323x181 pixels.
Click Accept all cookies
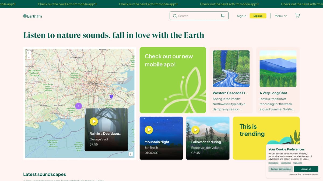pos(306,169)
